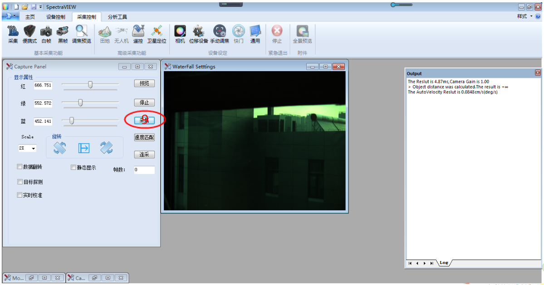
Task: Switch to the 设备控制 tab
Action: (55, 17)
